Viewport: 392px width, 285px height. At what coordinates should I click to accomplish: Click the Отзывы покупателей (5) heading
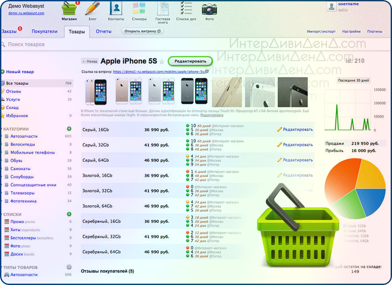pyautogui.click(x=107, y=271)
